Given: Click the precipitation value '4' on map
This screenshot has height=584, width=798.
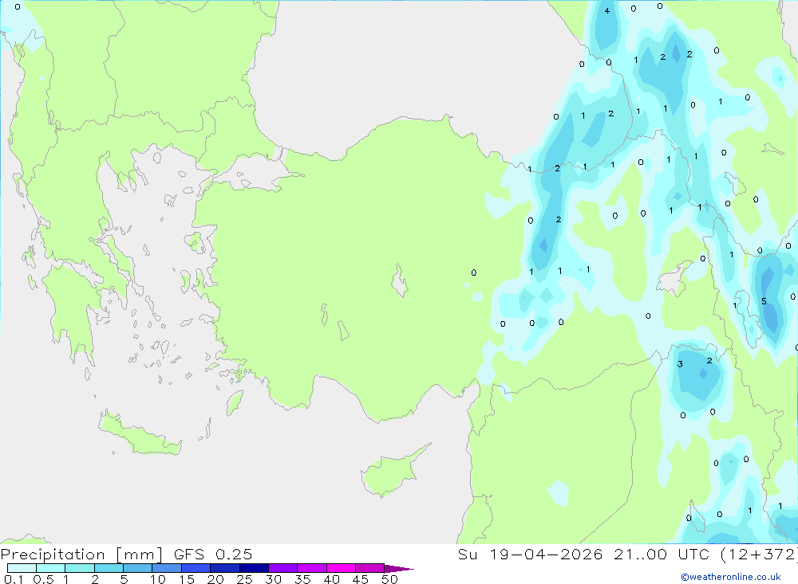Looking at the screenshot, I should click(x=606, y=10).
